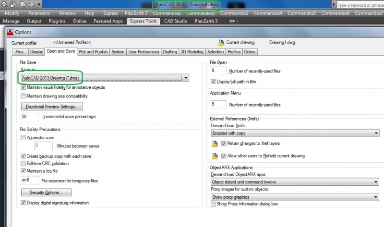The height and width of the screenshot is (227, 384).
Task: Click the ribbon minimize toggle icon
Action: 232,21
